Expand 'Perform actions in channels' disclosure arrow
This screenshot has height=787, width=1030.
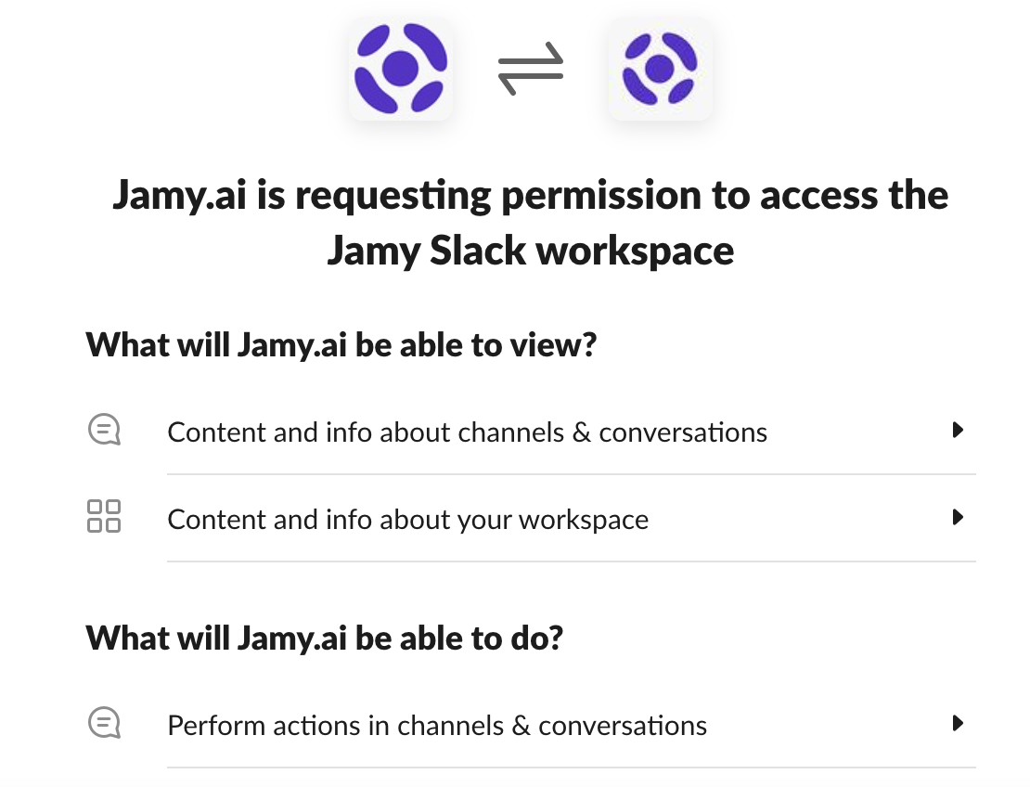click(959, 723)
